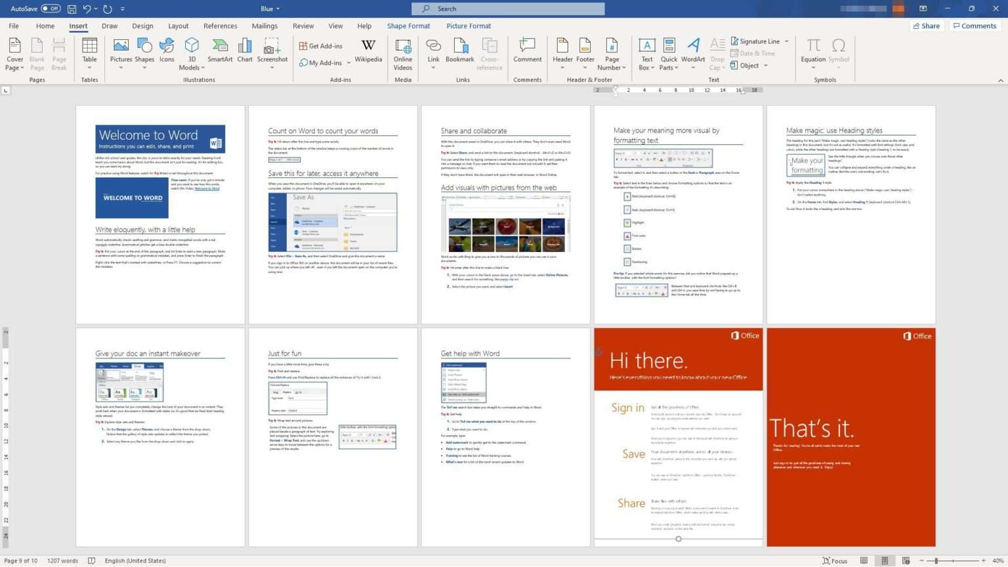The height and width of the screenshot is (567, 1008).
Task: Click the Share button
Action: pos(927,26)
